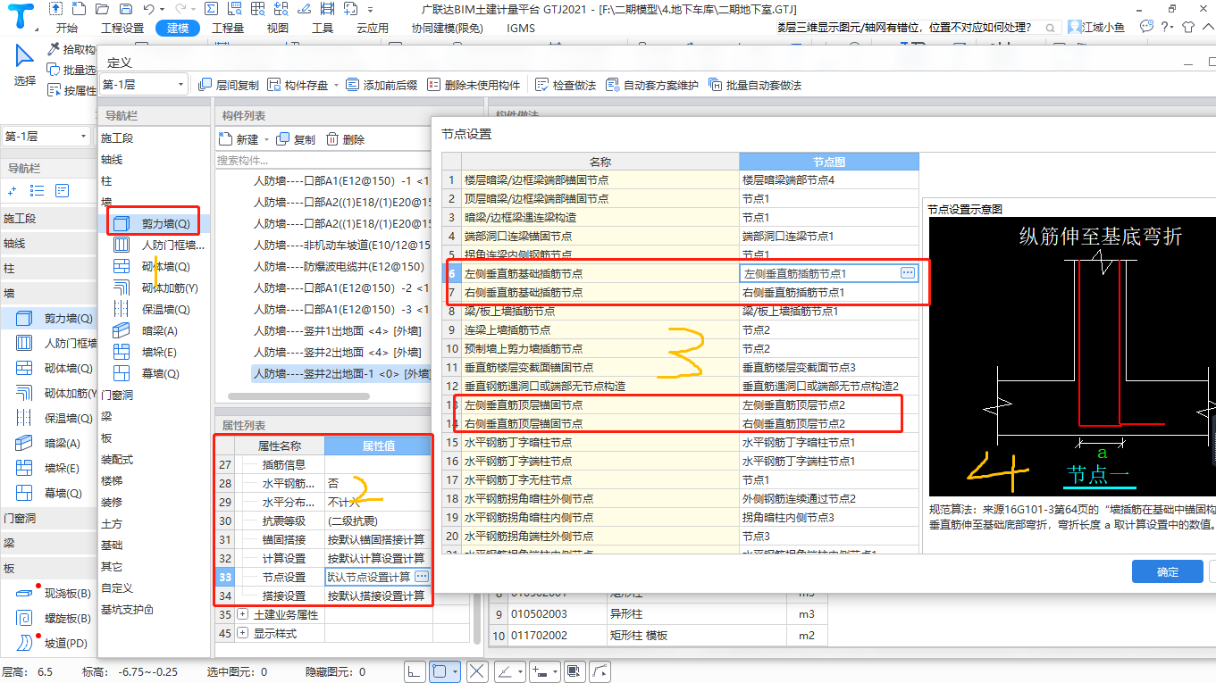Image resolution: width=1216 pixels, height=683 pixels.
Task: Click the 添加前后缀 button
Action: click(x=382, y=86)
